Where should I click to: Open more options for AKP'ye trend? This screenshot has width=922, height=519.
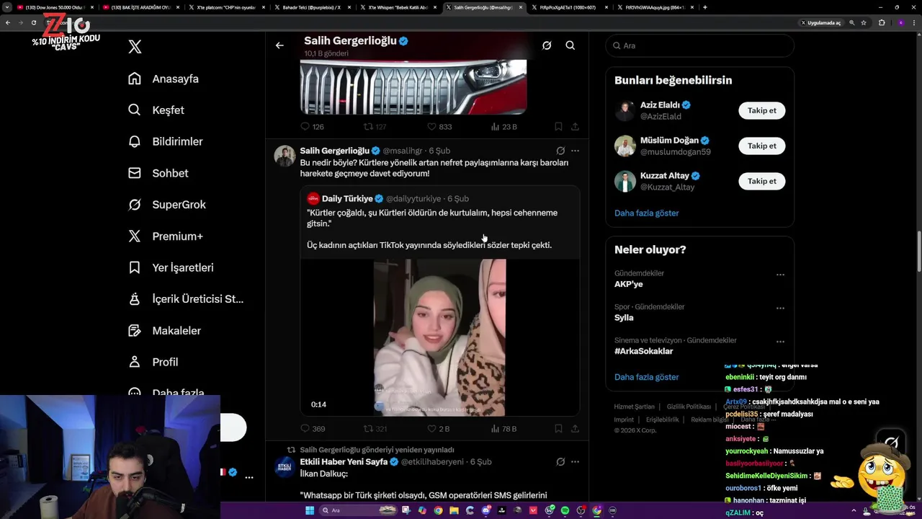[780, 275]
